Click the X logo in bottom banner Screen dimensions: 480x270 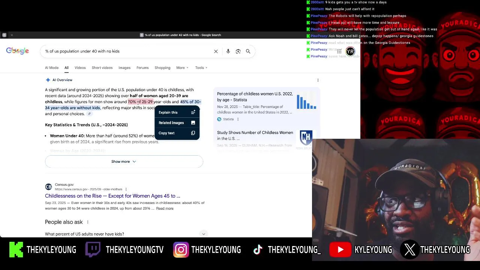410,250
